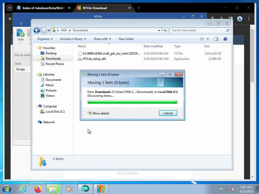
Task: Select Favorites in the navigation pane
Action: point(49,48)
